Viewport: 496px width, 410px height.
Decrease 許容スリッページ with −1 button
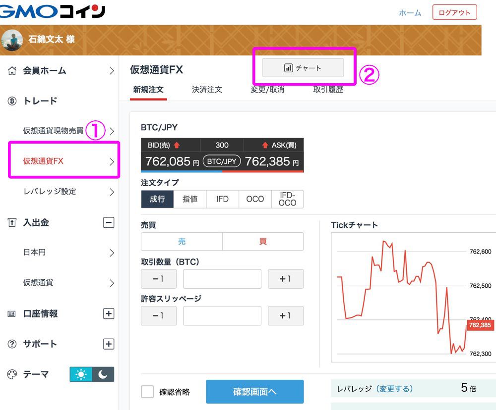pos(159,315)
